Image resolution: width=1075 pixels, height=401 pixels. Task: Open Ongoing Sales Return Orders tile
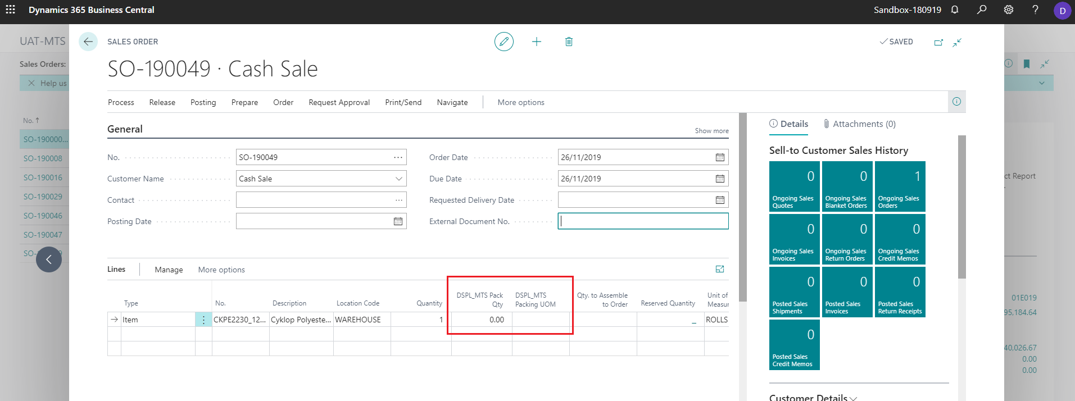[847, 239]
